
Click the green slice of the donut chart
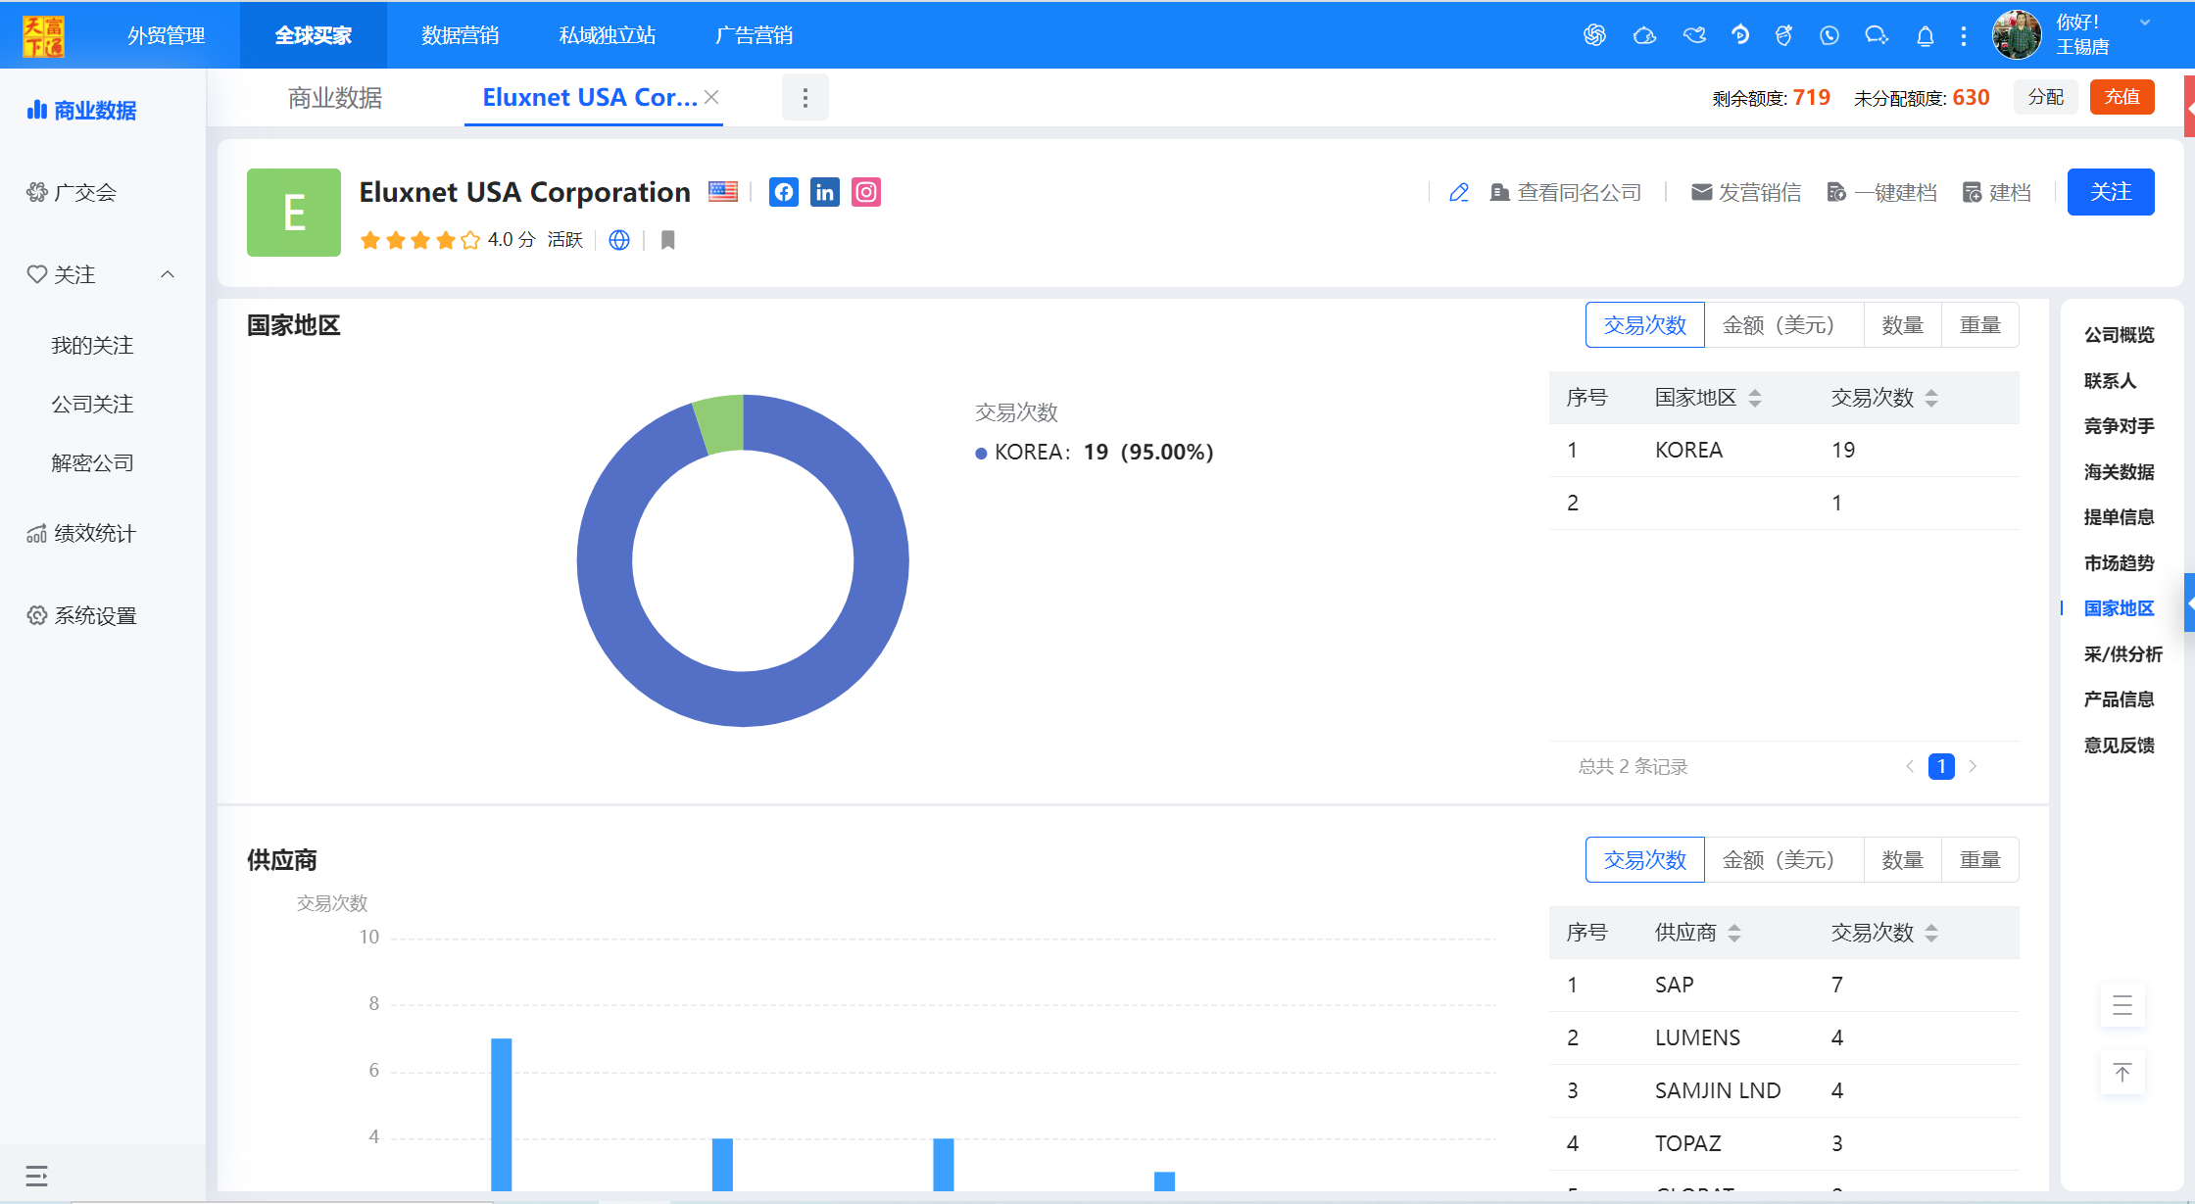(722, 424)
